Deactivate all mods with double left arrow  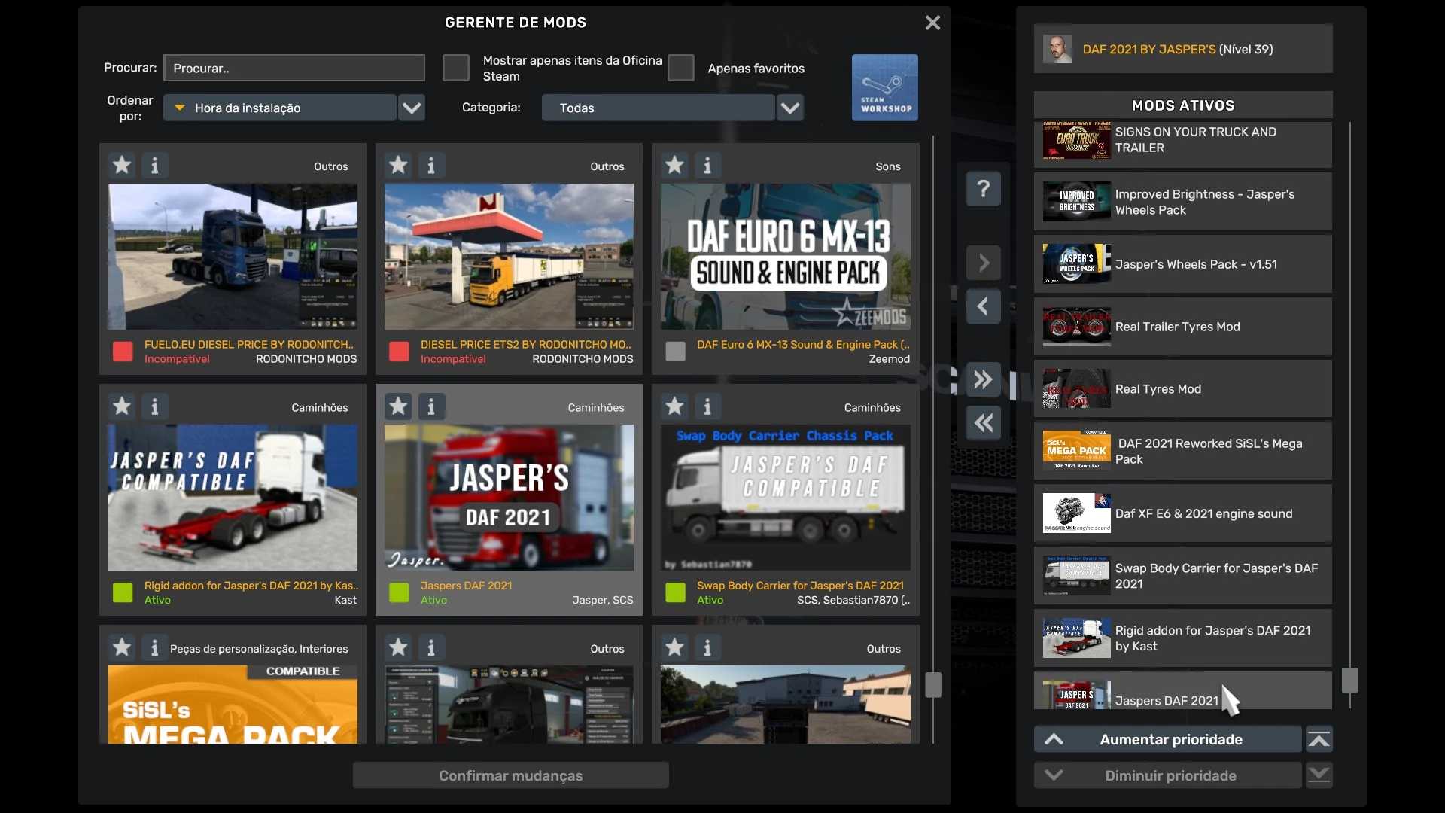[x=984, y=423]
